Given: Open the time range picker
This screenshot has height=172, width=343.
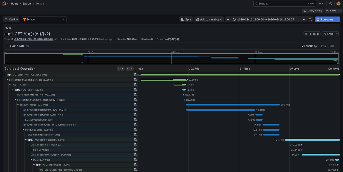Looking at the screenshot, I should pyautogui.click(x=266, y=19).
